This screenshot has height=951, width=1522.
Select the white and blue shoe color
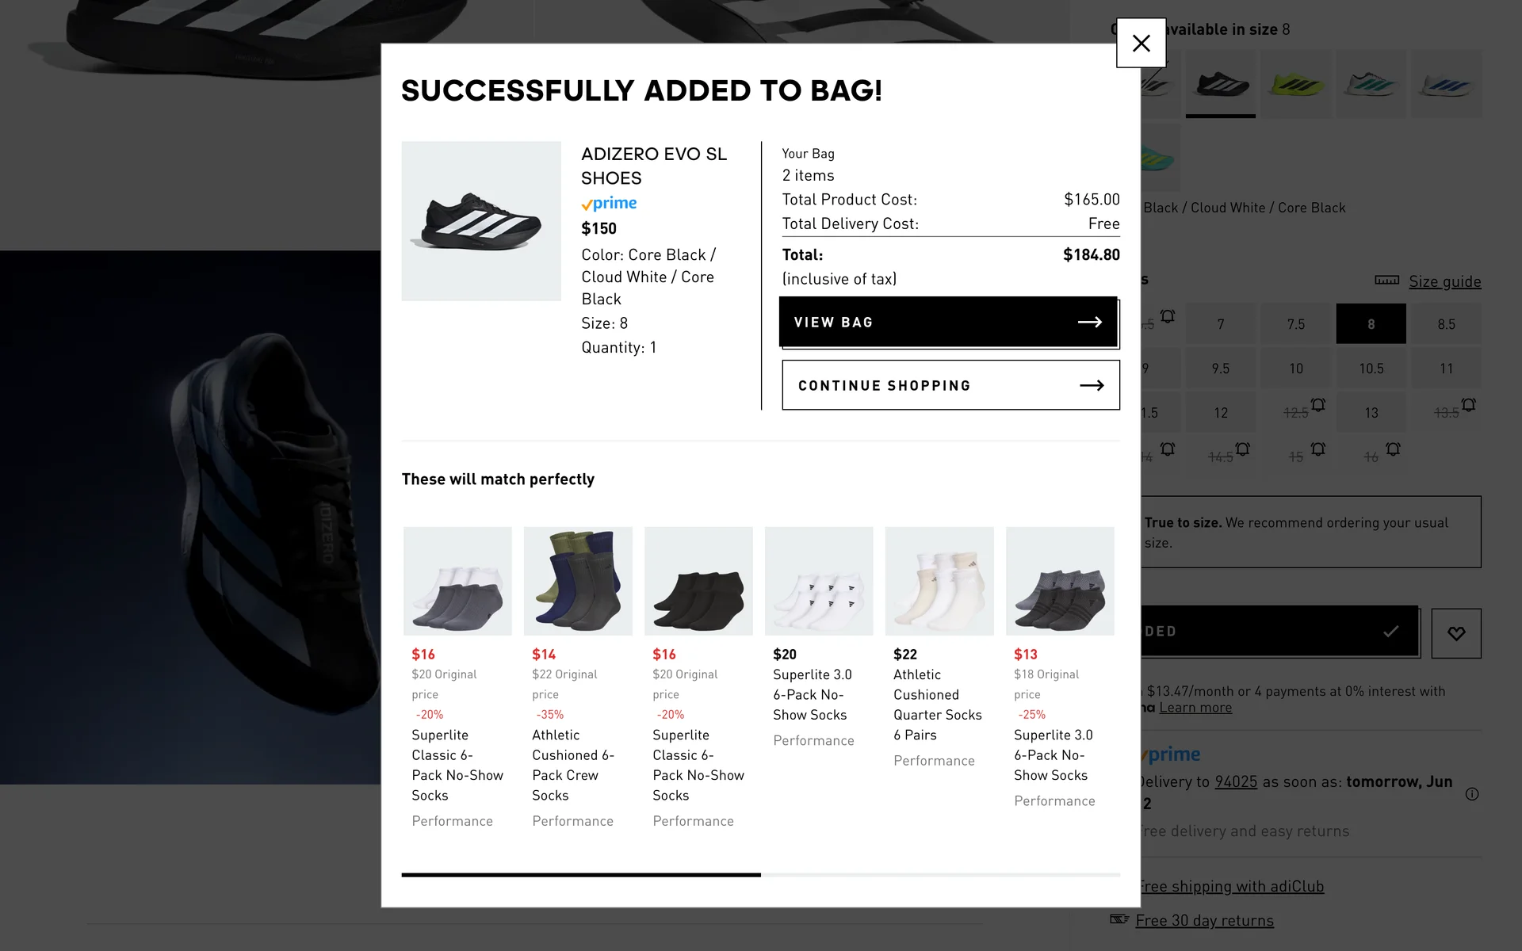1446,84
